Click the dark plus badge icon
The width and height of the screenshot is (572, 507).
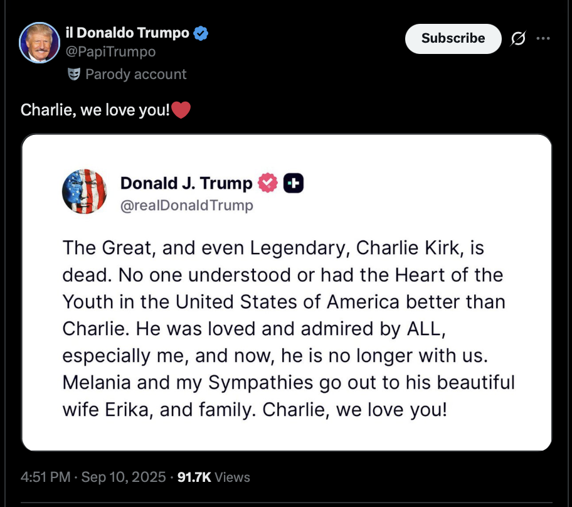point(293,183)
